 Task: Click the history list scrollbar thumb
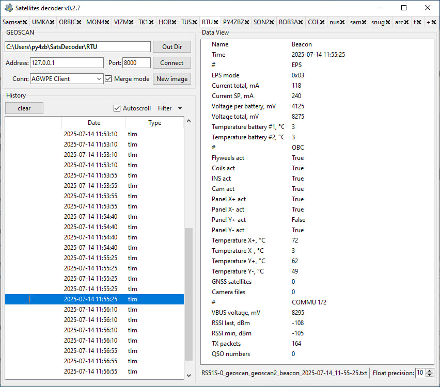point(189,294)
